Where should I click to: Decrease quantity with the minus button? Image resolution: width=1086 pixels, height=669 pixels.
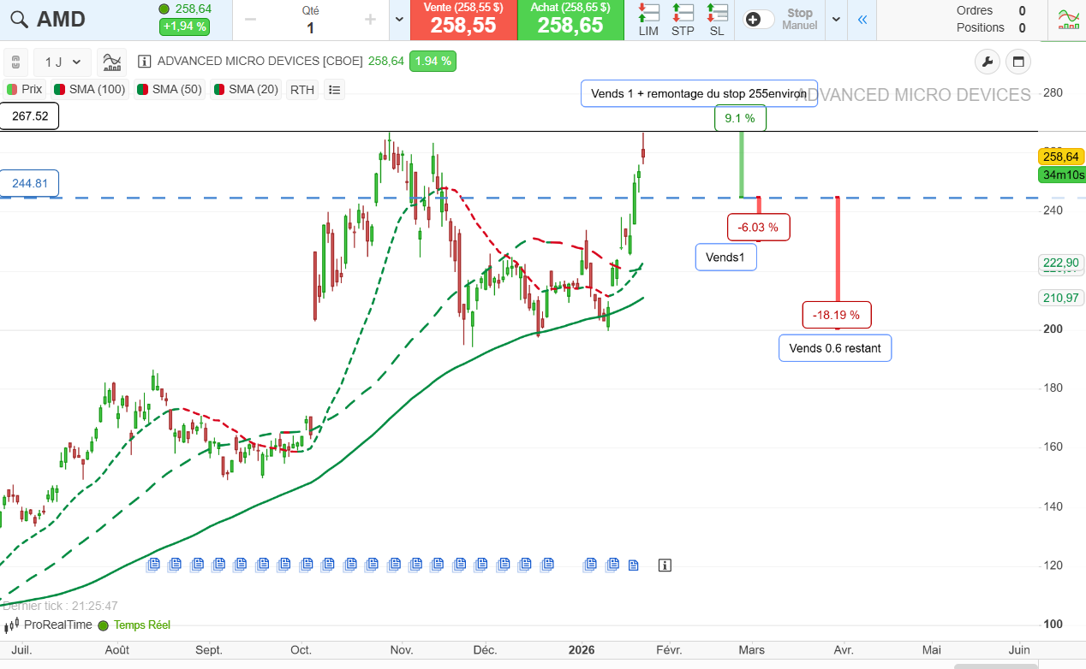tap(251, 20)
